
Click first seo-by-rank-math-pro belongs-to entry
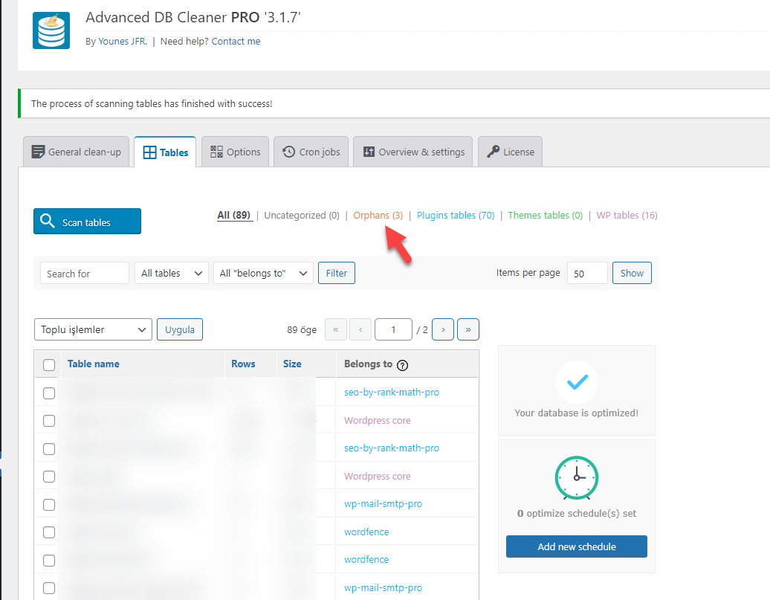point(392,392)
